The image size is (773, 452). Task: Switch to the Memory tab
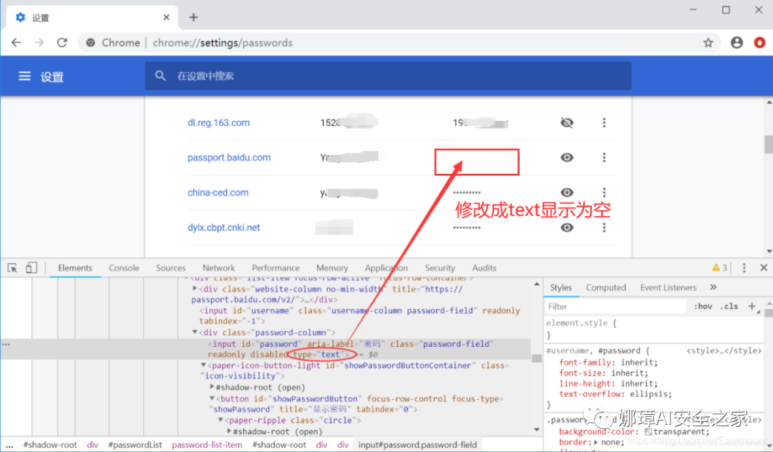pyautogui.click(x=332, y=268)
